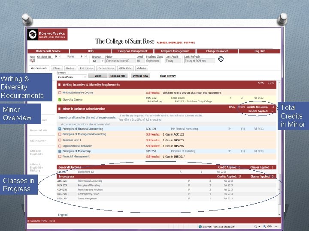Switch to the GPA Calc tab
309x231 pixels.
pyautogui.click(x=125, y=68)
